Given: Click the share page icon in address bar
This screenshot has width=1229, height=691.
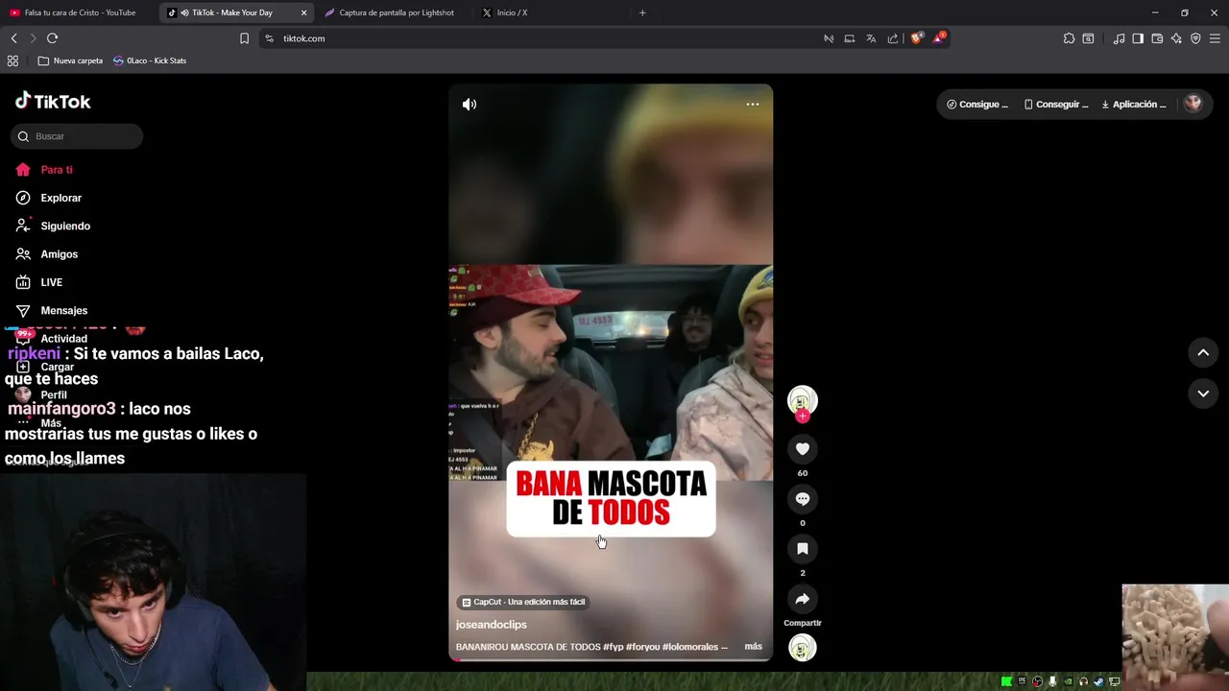Looking at the screenshot, I should pos(893,38).
